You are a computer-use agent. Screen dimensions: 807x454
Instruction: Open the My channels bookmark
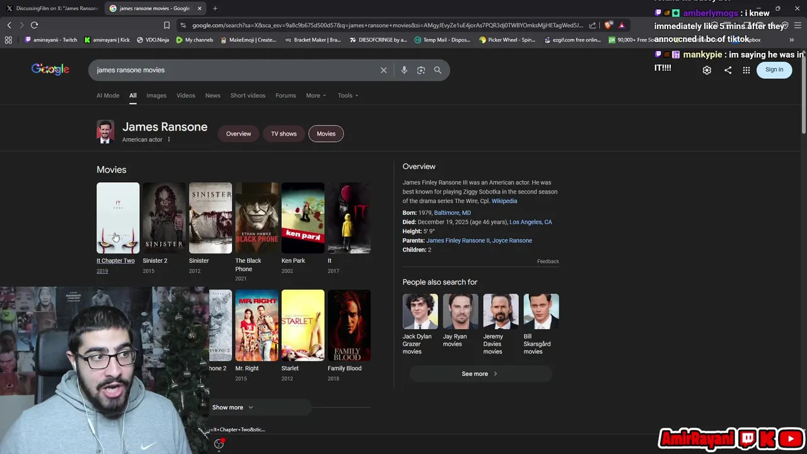tap(195, 40)
